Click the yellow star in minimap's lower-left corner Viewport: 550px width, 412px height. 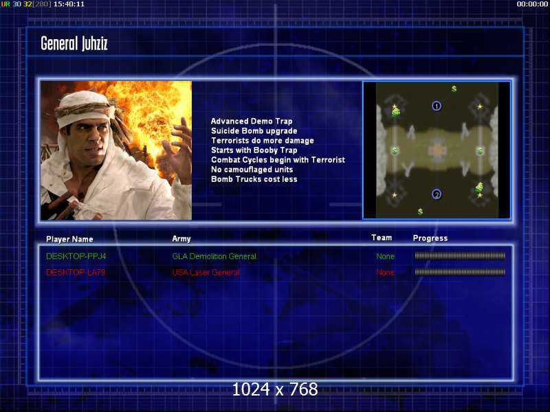point(394,195)
